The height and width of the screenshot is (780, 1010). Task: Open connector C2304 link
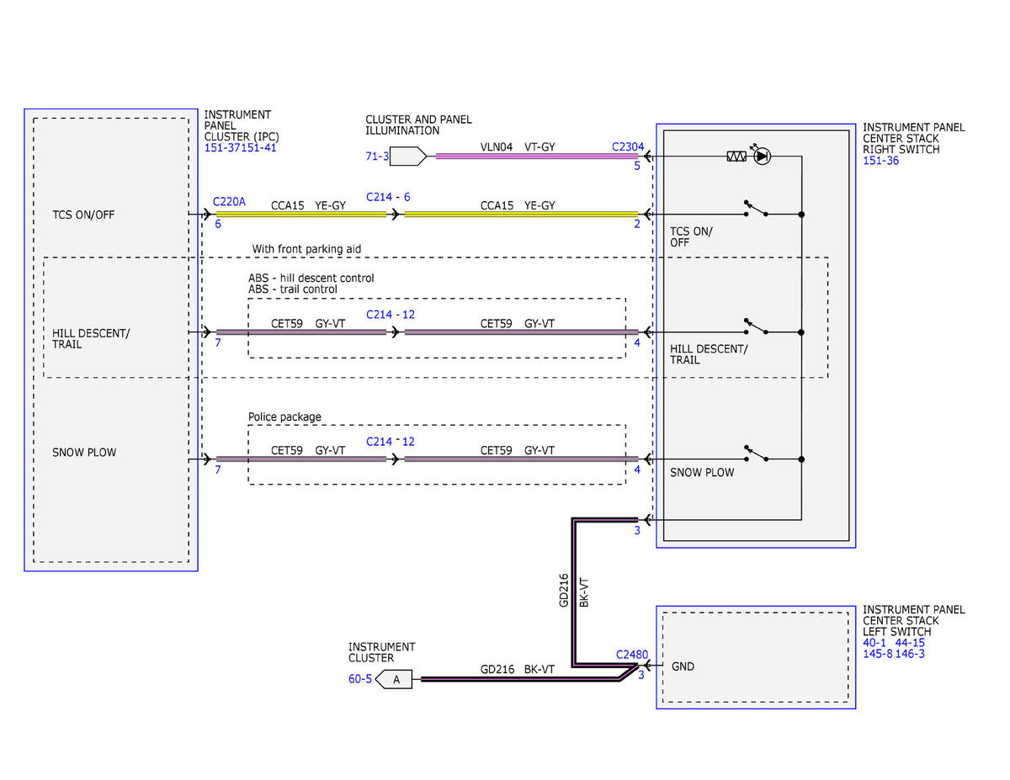coord(628,146)
